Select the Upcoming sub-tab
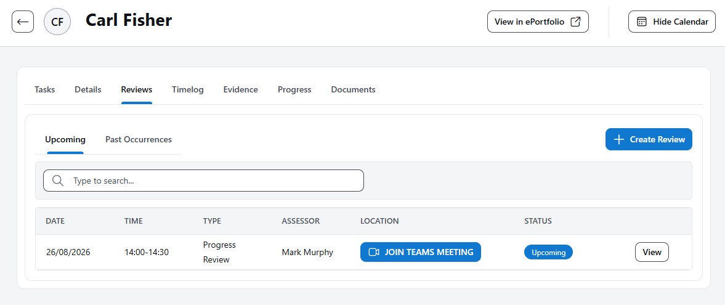Image resolution: width=725 pixels, height=305 pixels. [x=65, y=139]
